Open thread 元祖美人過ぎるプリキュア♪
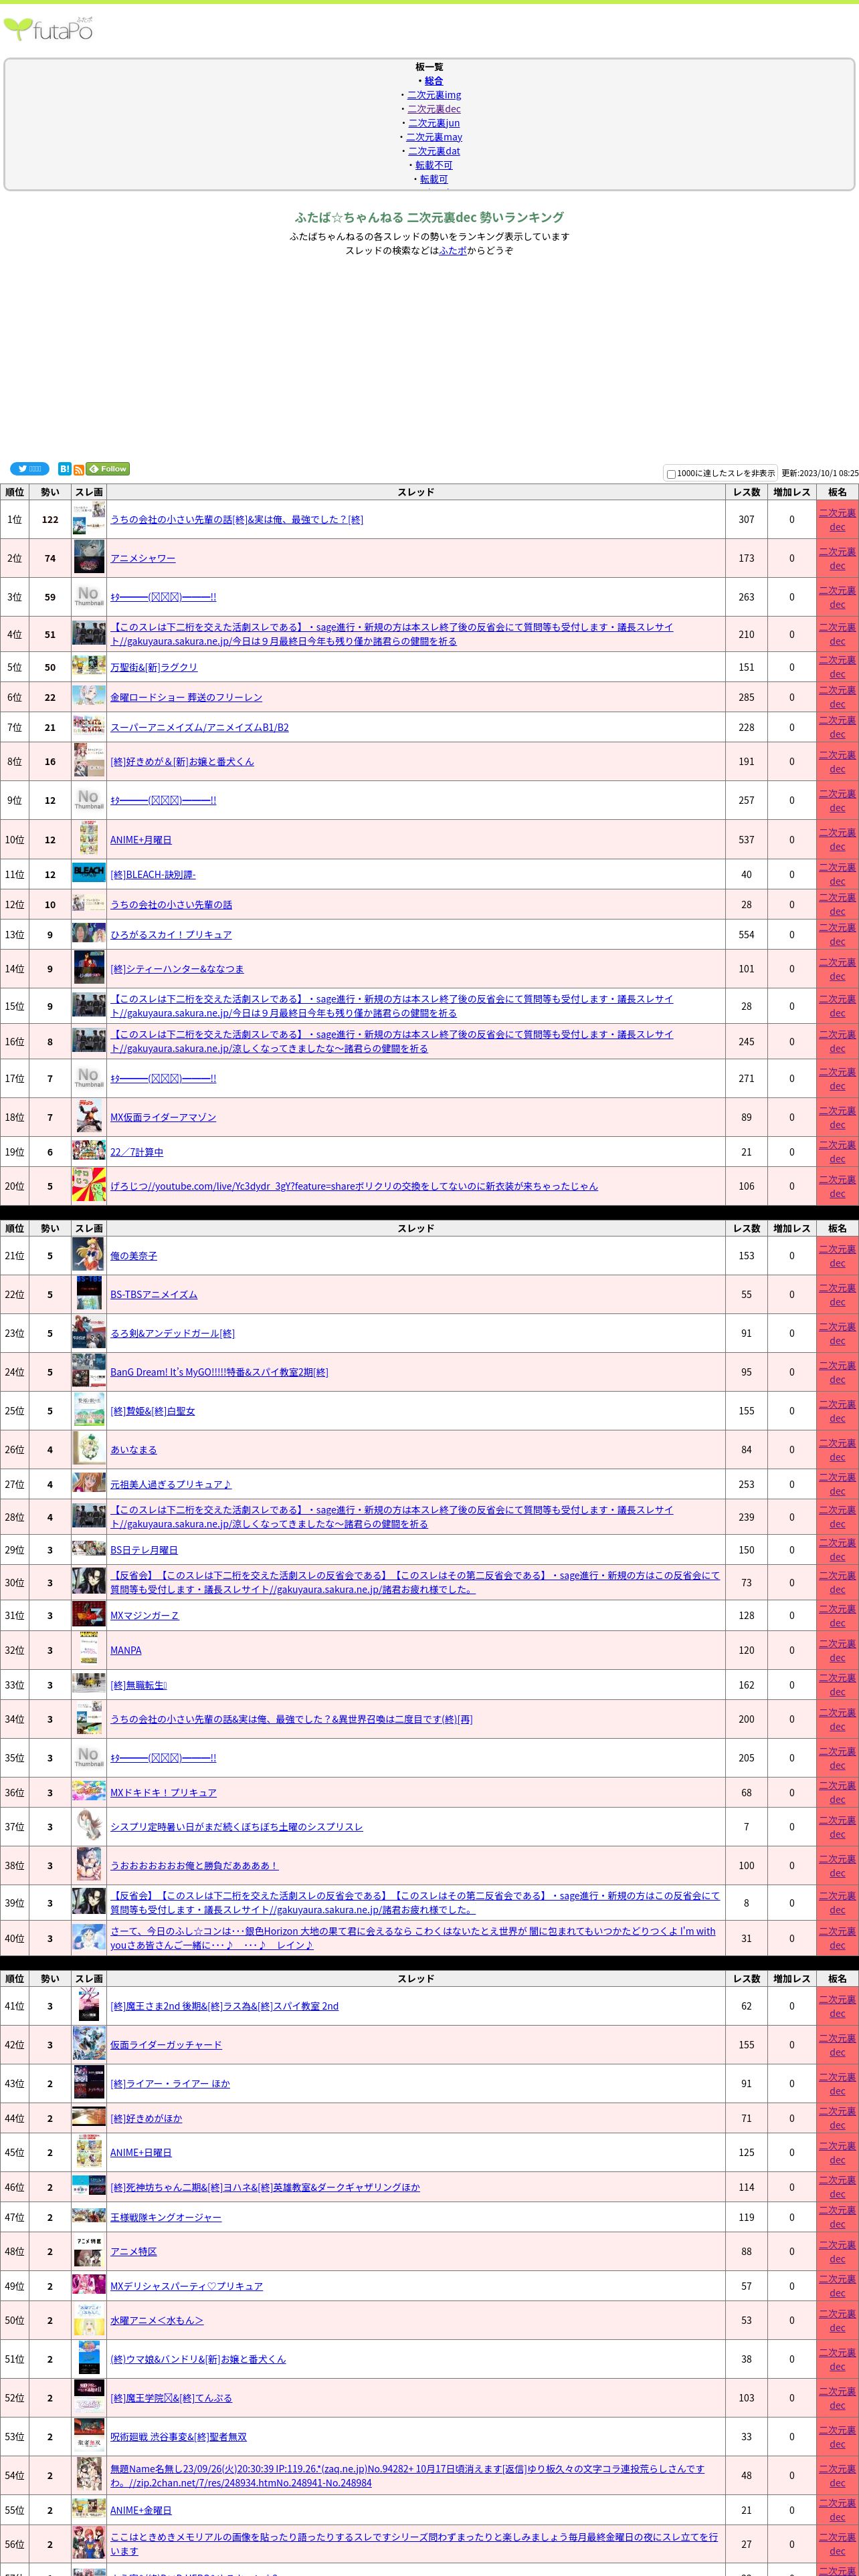 tap(170, 1485)
